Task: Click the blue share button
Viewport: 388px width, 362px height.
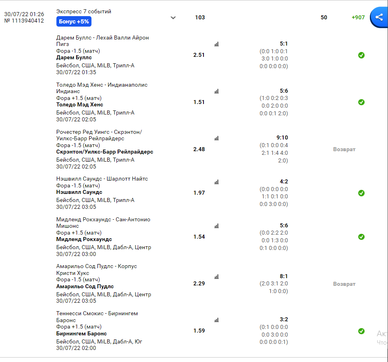Action: click(x=379, y=17)
